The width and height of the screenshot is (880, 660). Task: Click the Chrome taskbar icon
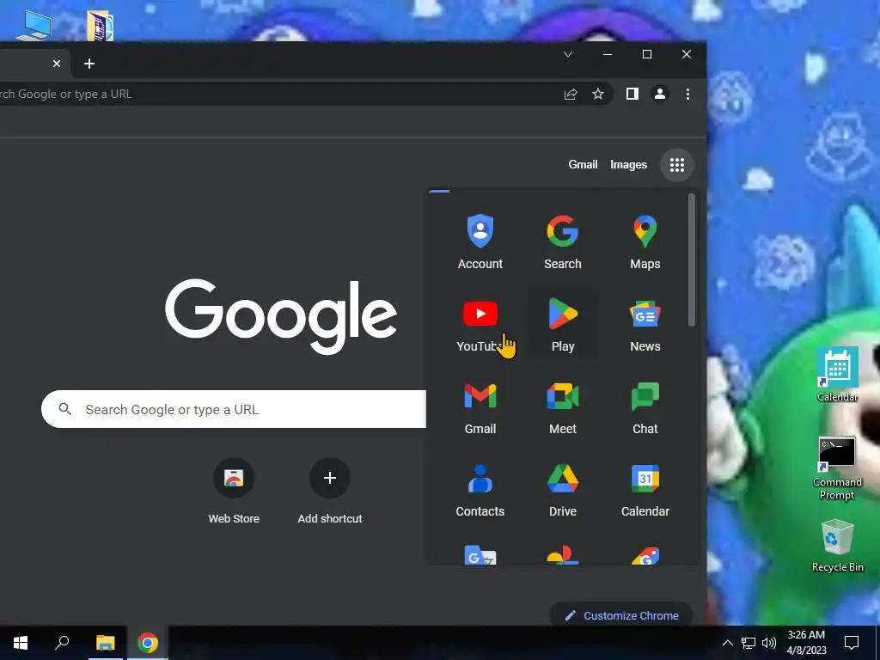point(148,643)
